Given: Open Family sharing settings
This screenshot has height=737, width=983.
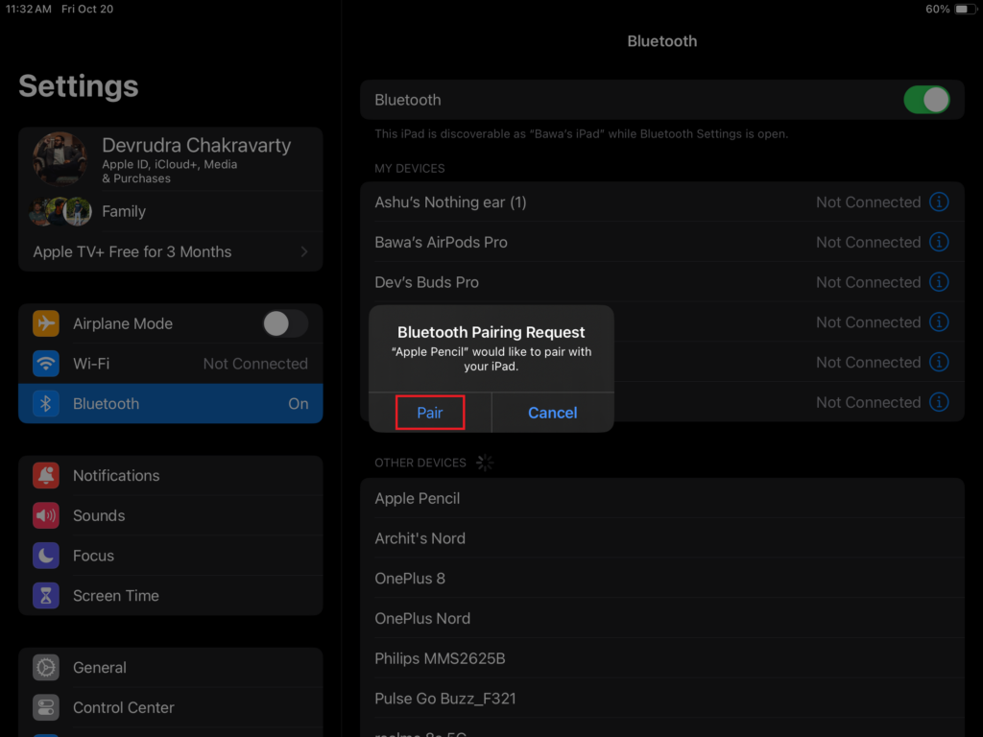Looking at the screenshot, I should tap(123, 211).
